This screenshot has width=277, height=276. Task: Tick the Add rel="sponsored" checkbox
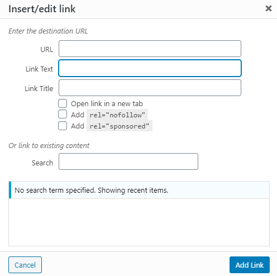click(63, 126)
